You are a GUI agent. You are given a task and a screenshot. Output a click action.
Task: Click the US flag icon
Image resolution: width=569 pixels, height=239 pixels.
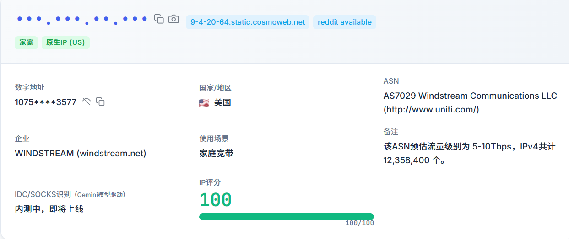click(x=204, y=103)
